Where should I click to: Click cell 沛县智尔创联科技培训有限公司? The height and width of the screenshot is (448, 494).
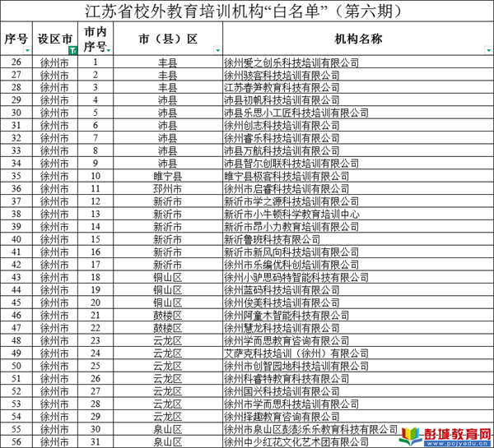click(x=358, y=164)
